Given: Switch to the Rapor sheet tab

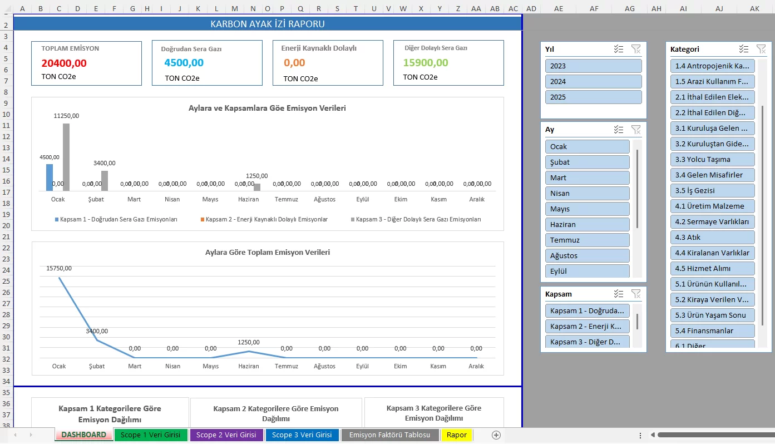Looking at the screenshot, I should click(x=457, y=435).
